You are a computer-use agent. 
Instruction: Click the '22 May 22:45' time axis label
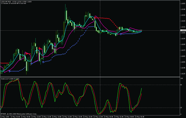point(98,117)
